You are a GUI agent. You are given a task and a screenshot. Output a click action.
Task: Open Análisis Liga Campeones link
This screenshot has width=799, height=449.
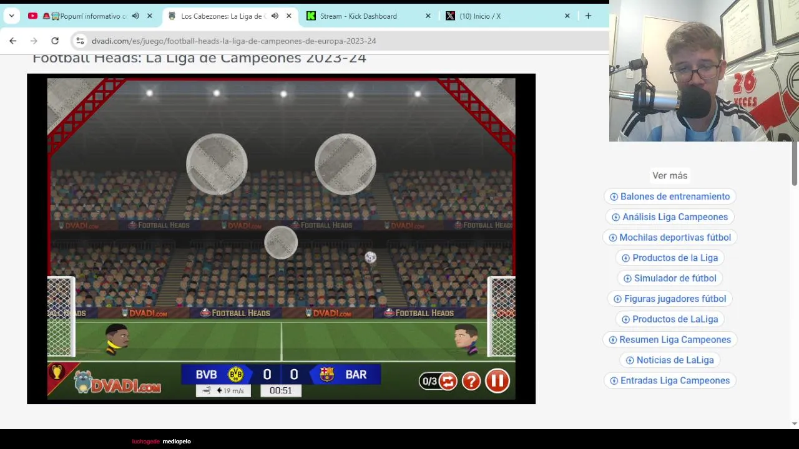point(670,217)
